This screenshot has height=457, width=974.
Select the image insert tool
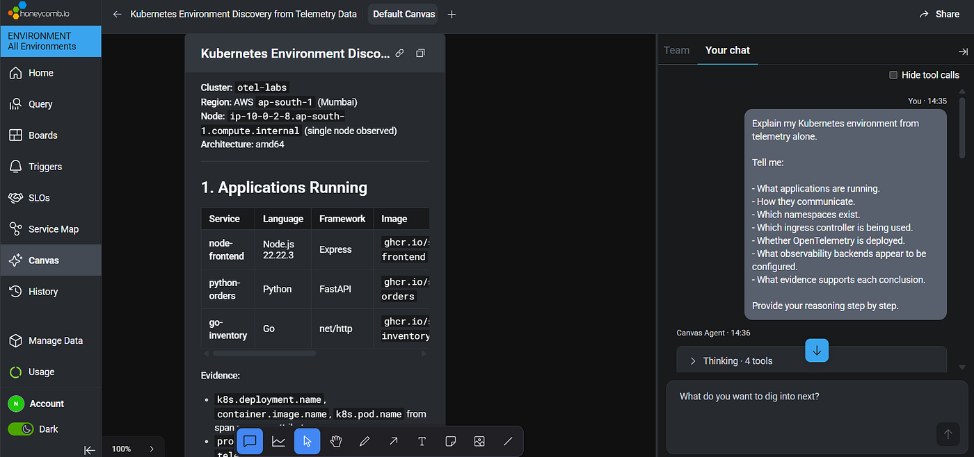(x=479, y=441)
